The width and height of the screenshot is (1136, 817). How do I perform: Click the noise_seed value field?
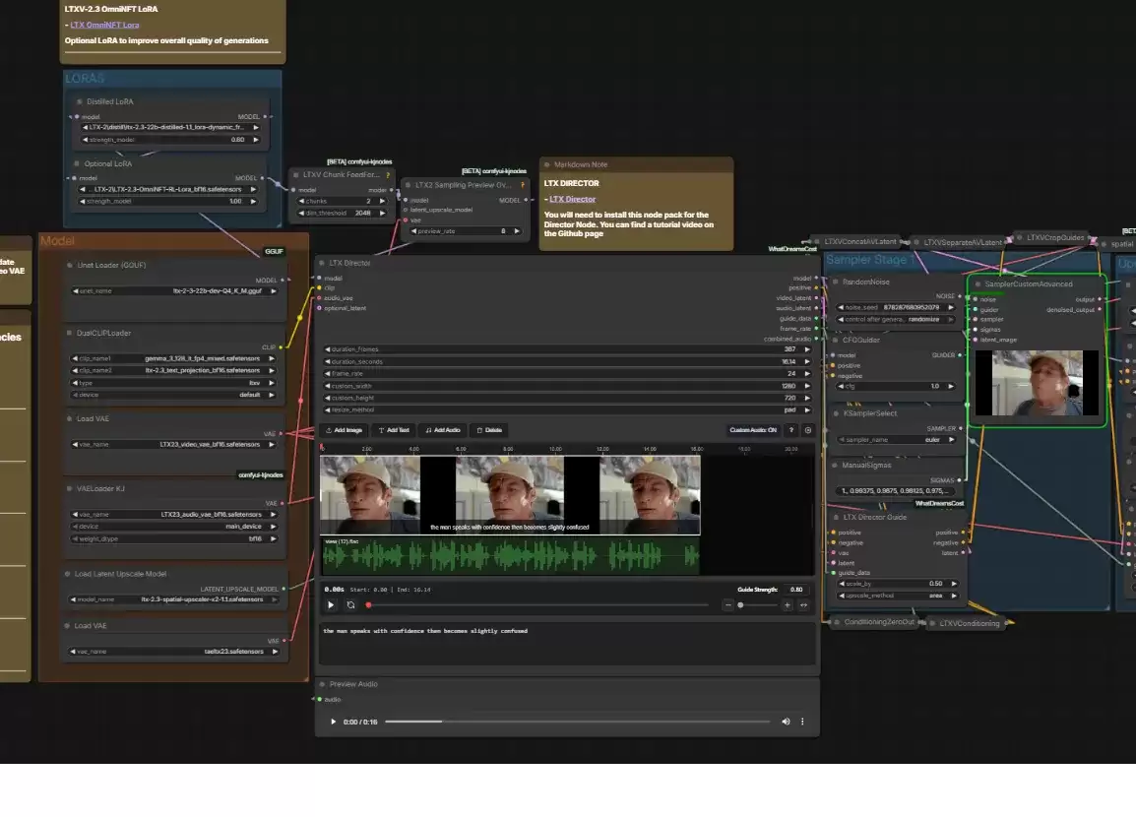[x=897, y=307]
